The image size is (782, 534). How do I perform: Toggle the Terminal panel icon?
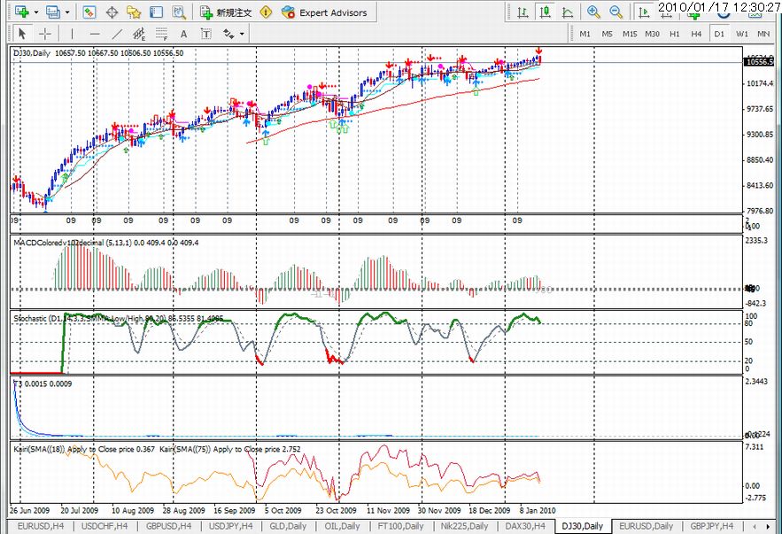(156, 12)
